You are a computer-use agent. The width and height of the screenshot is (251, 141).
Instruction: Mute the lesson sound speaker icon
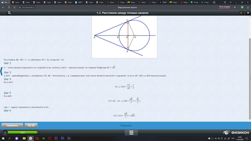(242, 13)
